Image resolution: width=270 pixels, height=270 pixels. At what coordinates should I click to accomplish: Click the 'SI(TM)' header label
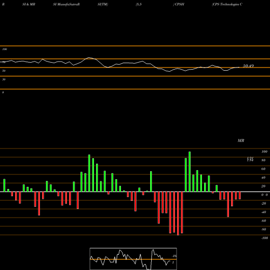pos(103,4)
